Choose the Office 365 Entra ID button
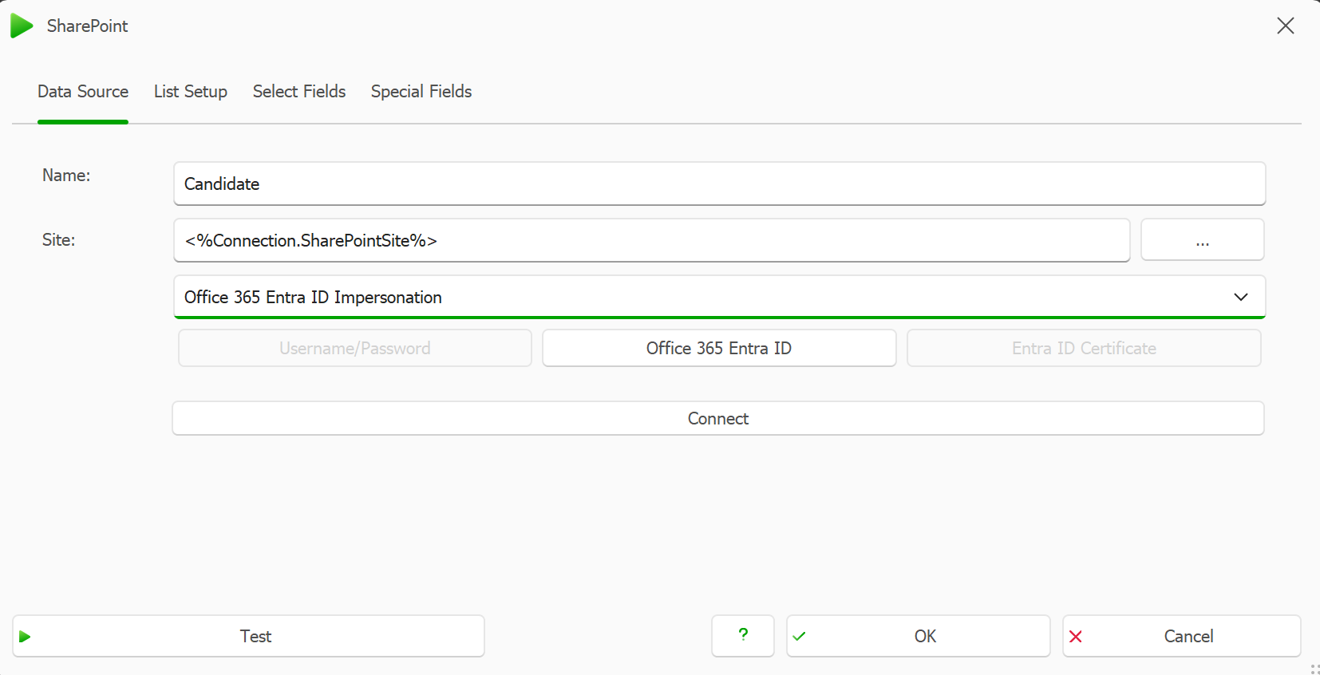The height and width of the screenshot is (675, 1320). coord(719,348)
